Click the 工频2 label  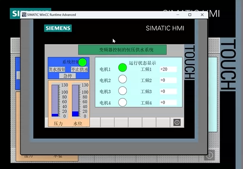pos(146,80)
